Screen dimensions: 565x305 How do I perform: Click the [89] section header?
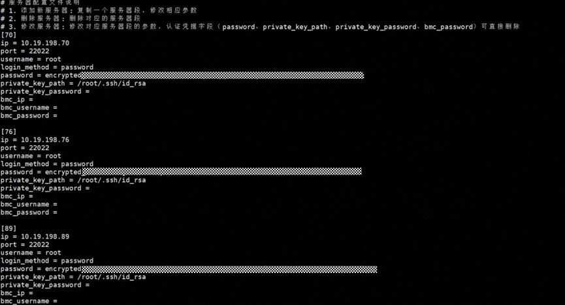(9, 228)
